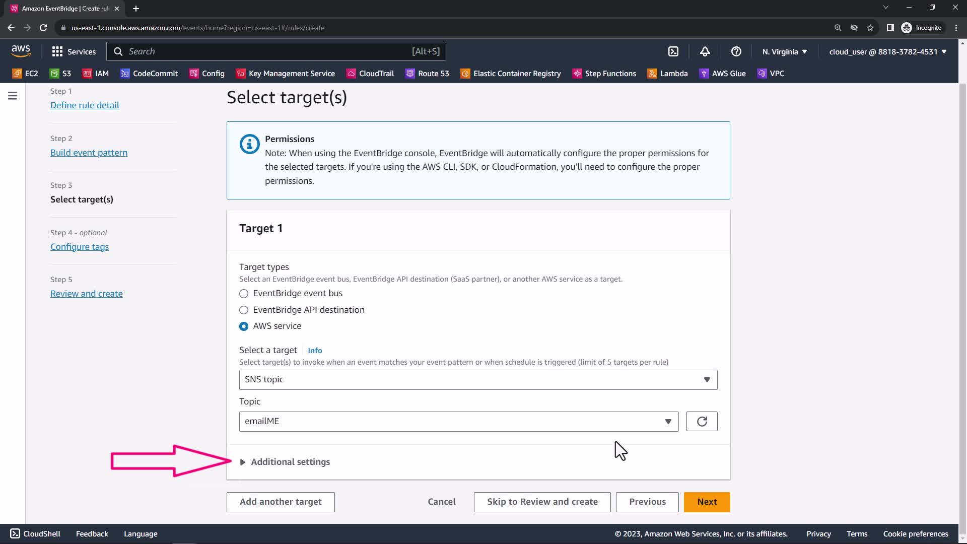Viewport: 967px width, 544px height.
Task: Go to Build event pattern step
Action: click(x=89, y=153)
